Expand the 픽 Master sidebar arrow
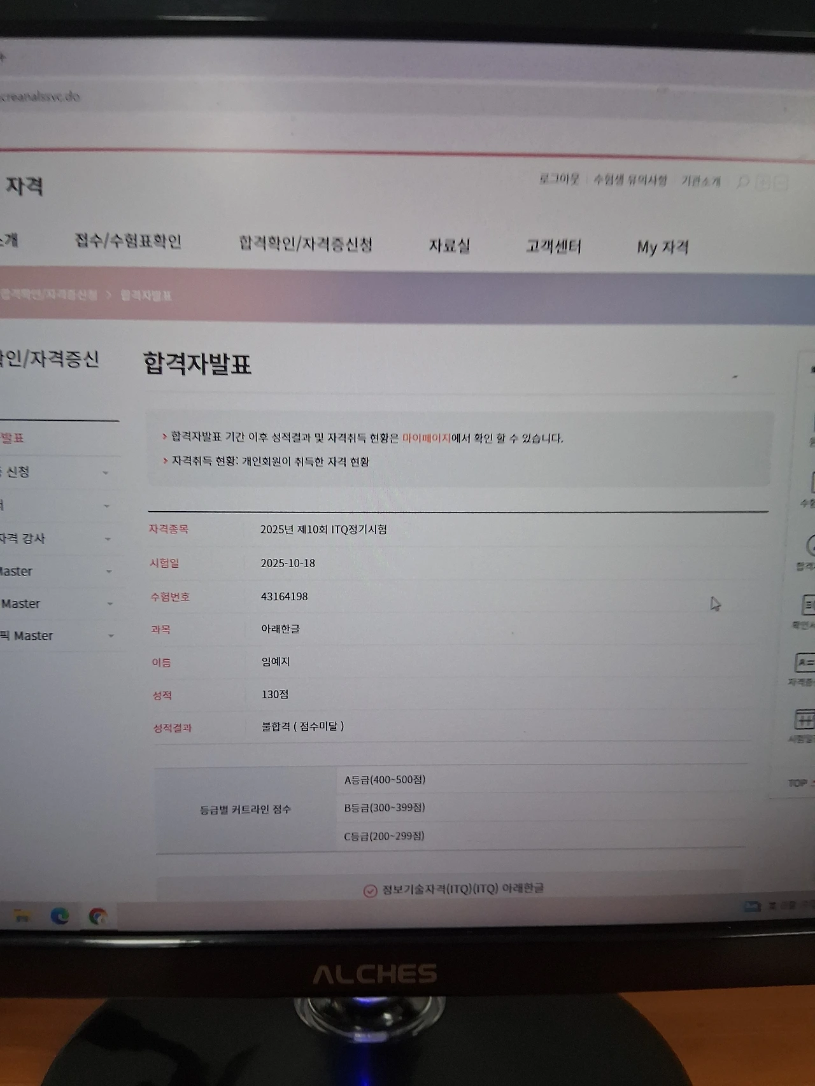 point(111,636)
